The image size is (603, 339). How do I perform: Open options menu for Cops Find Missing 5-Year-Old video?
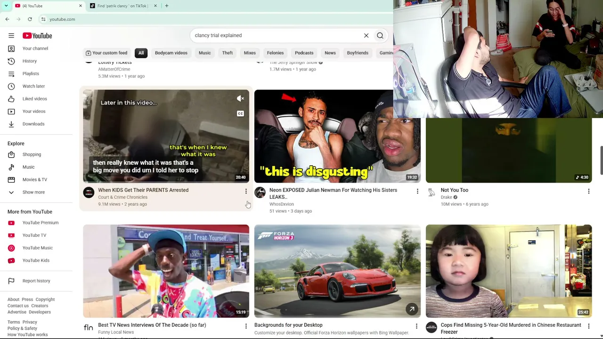(x=588, y=326)
